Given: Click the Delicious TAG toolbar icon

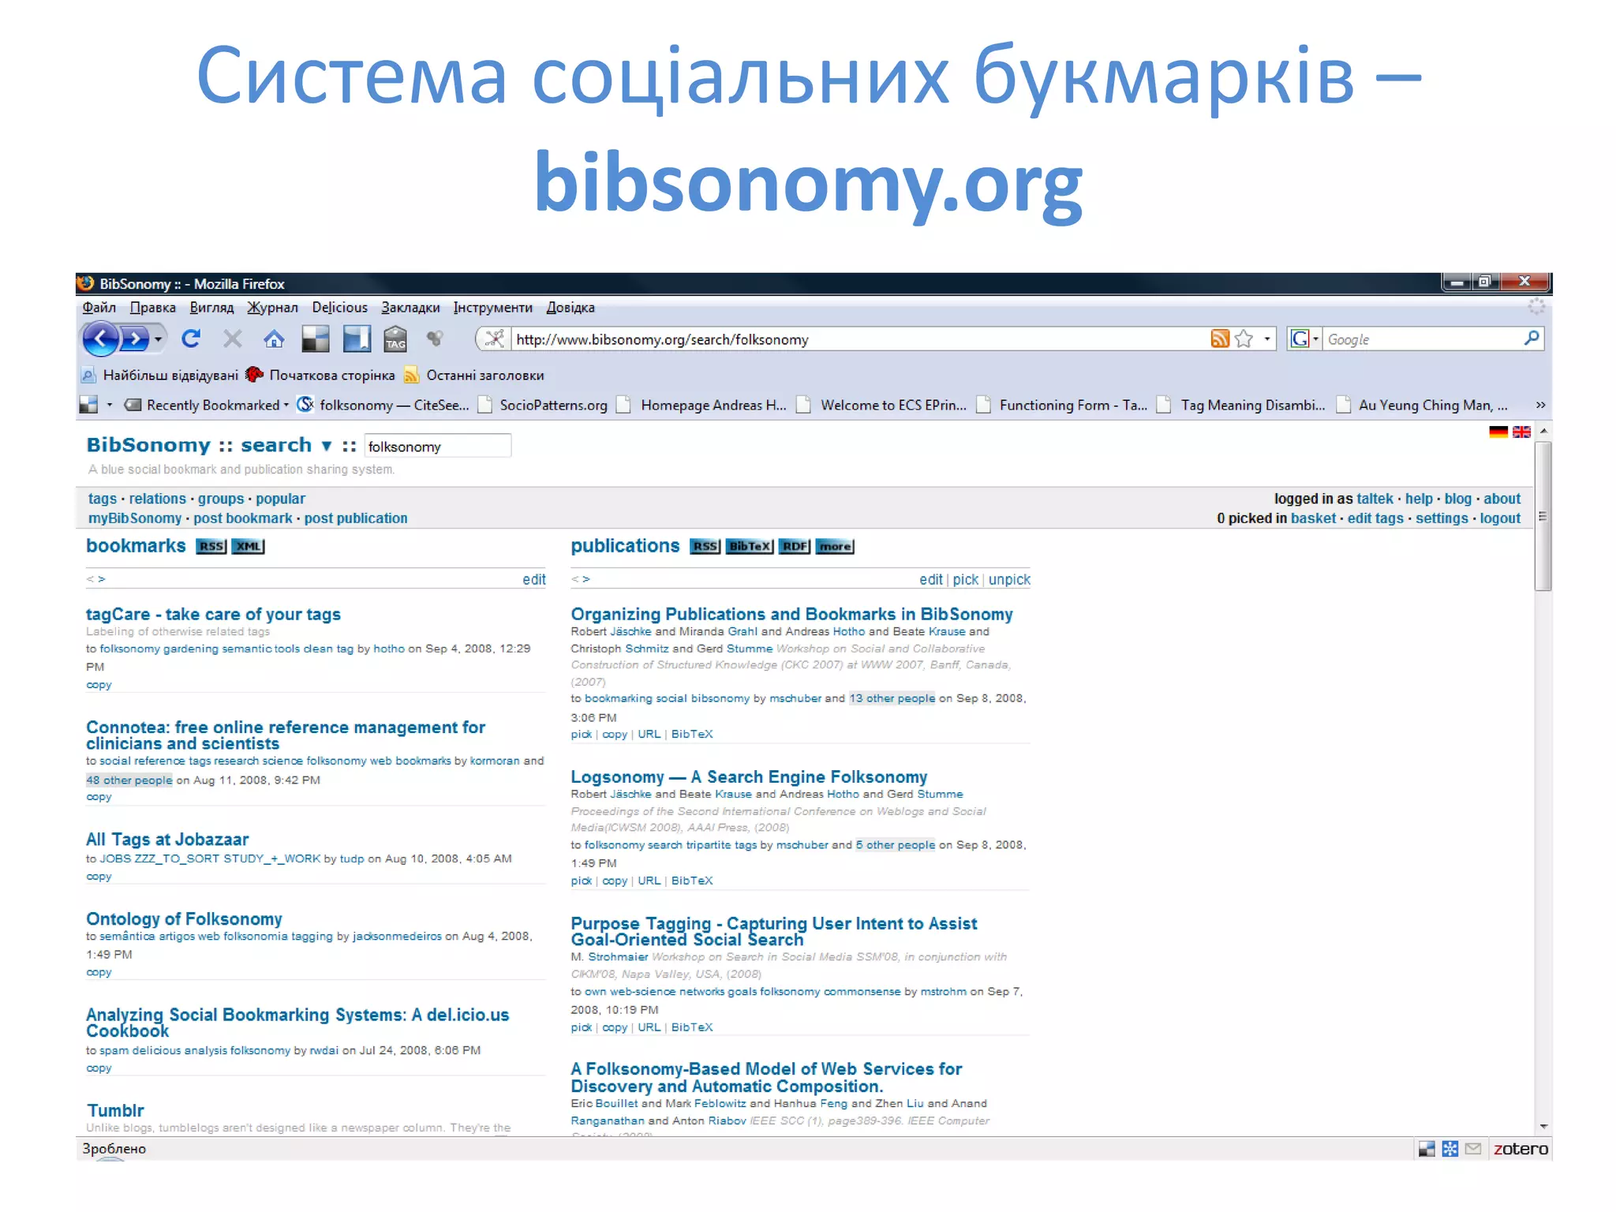Looking at the screenshot, I should tap(395, 339).
